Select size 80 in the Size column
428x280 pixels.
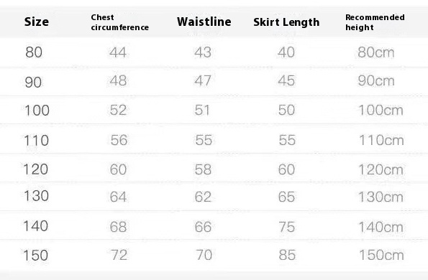coord(34,52)
